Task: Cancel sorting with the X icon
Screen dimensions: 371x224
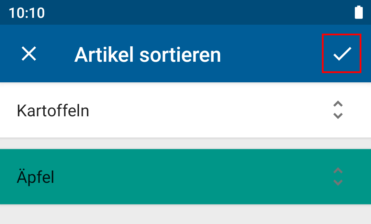Action: click(29, 54)
